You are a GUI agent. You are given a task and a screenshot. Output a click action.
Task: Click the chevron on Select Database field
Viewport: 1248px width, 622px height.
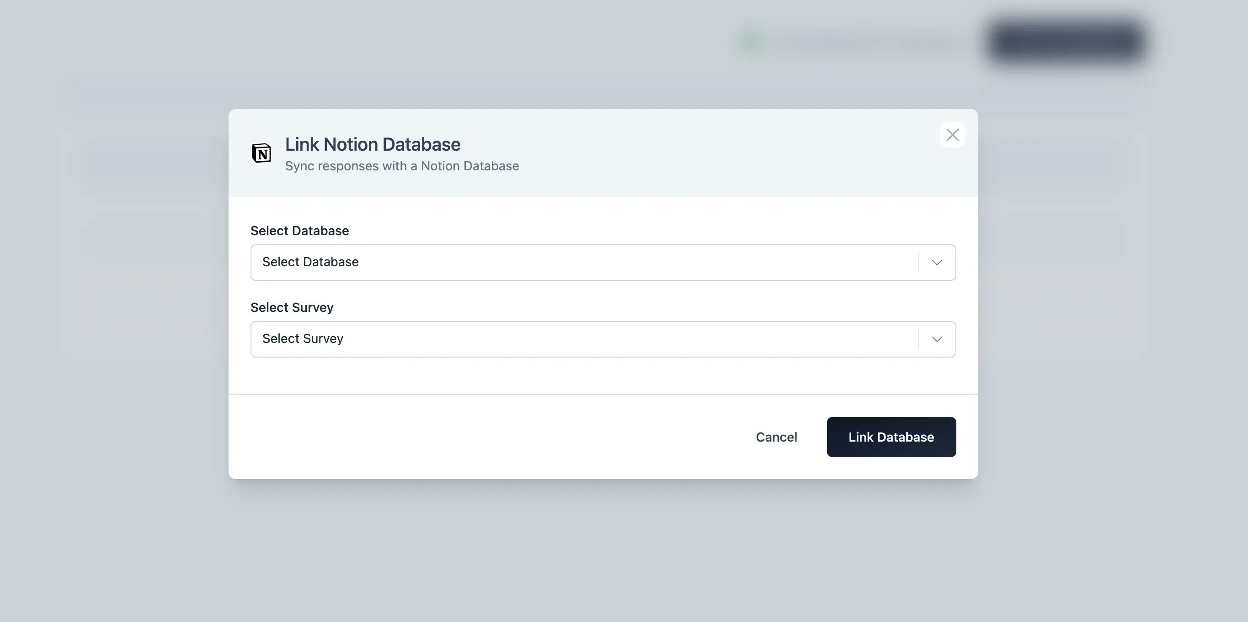pos(936,262)
